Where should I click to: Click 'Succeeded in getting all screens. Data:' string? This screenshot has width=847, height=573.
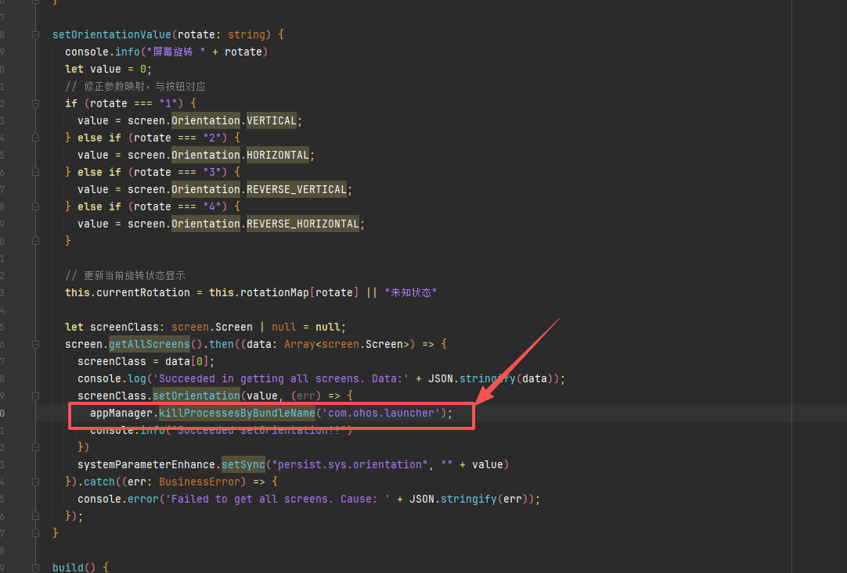point(281,379)
